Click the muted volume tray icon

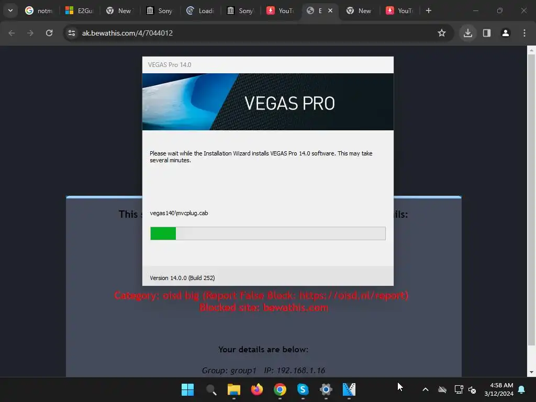(472, 389)
